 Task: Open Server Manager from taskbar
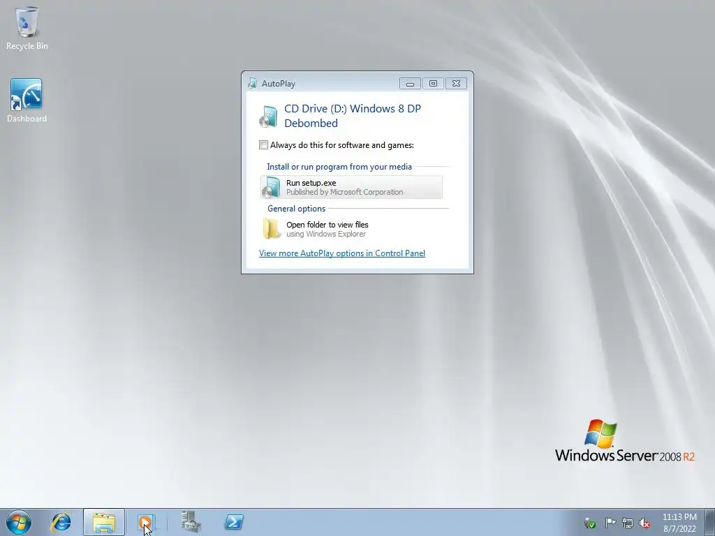tap(191, 522)
